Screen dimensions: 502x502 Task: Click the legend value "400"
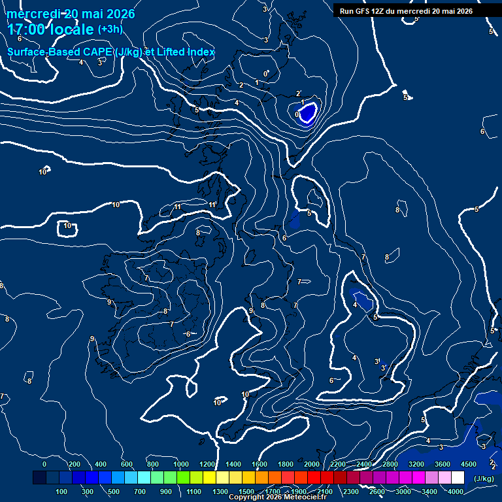101,464
